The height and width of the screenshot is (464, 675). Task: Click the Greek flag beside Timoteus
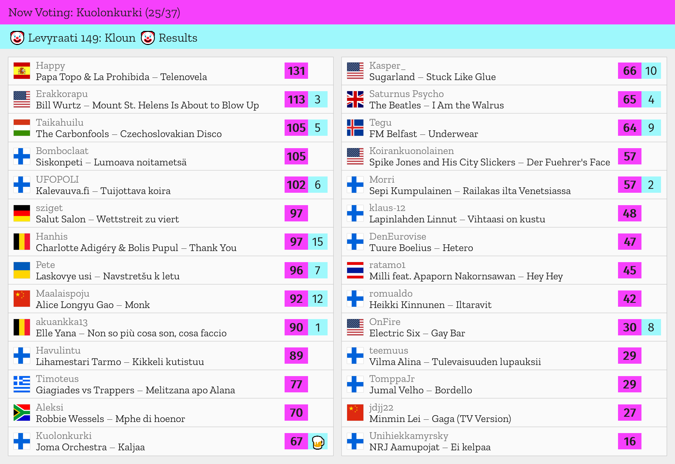[22, 384]
